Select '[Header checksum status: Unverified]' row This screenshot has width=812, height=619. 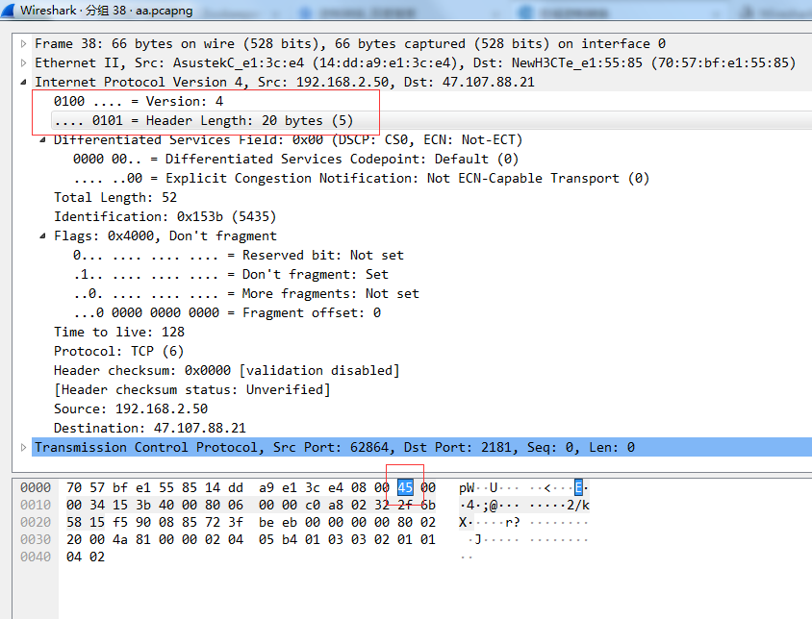[192, 389]
